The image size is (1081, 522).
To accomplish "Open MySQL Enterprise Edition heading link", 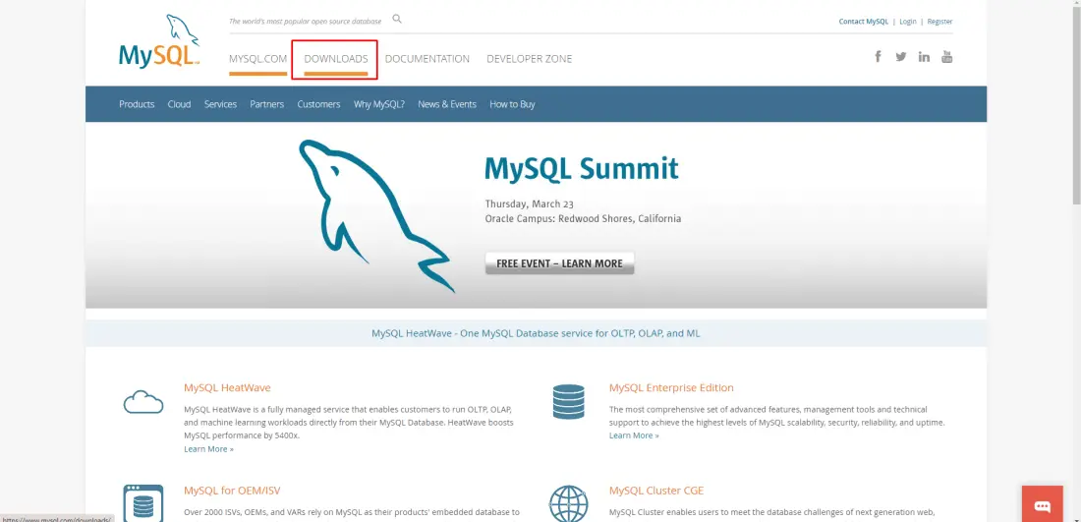I will coord(671,387).
